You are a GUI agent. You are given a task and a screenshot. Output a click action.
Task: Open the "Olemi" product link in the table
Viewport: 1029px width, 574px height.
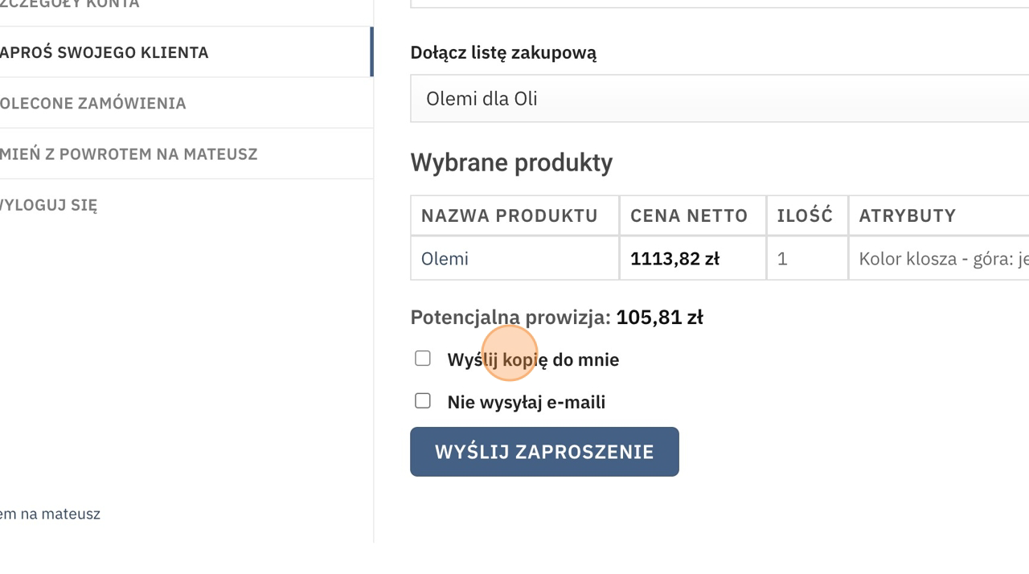click(445, 259)
